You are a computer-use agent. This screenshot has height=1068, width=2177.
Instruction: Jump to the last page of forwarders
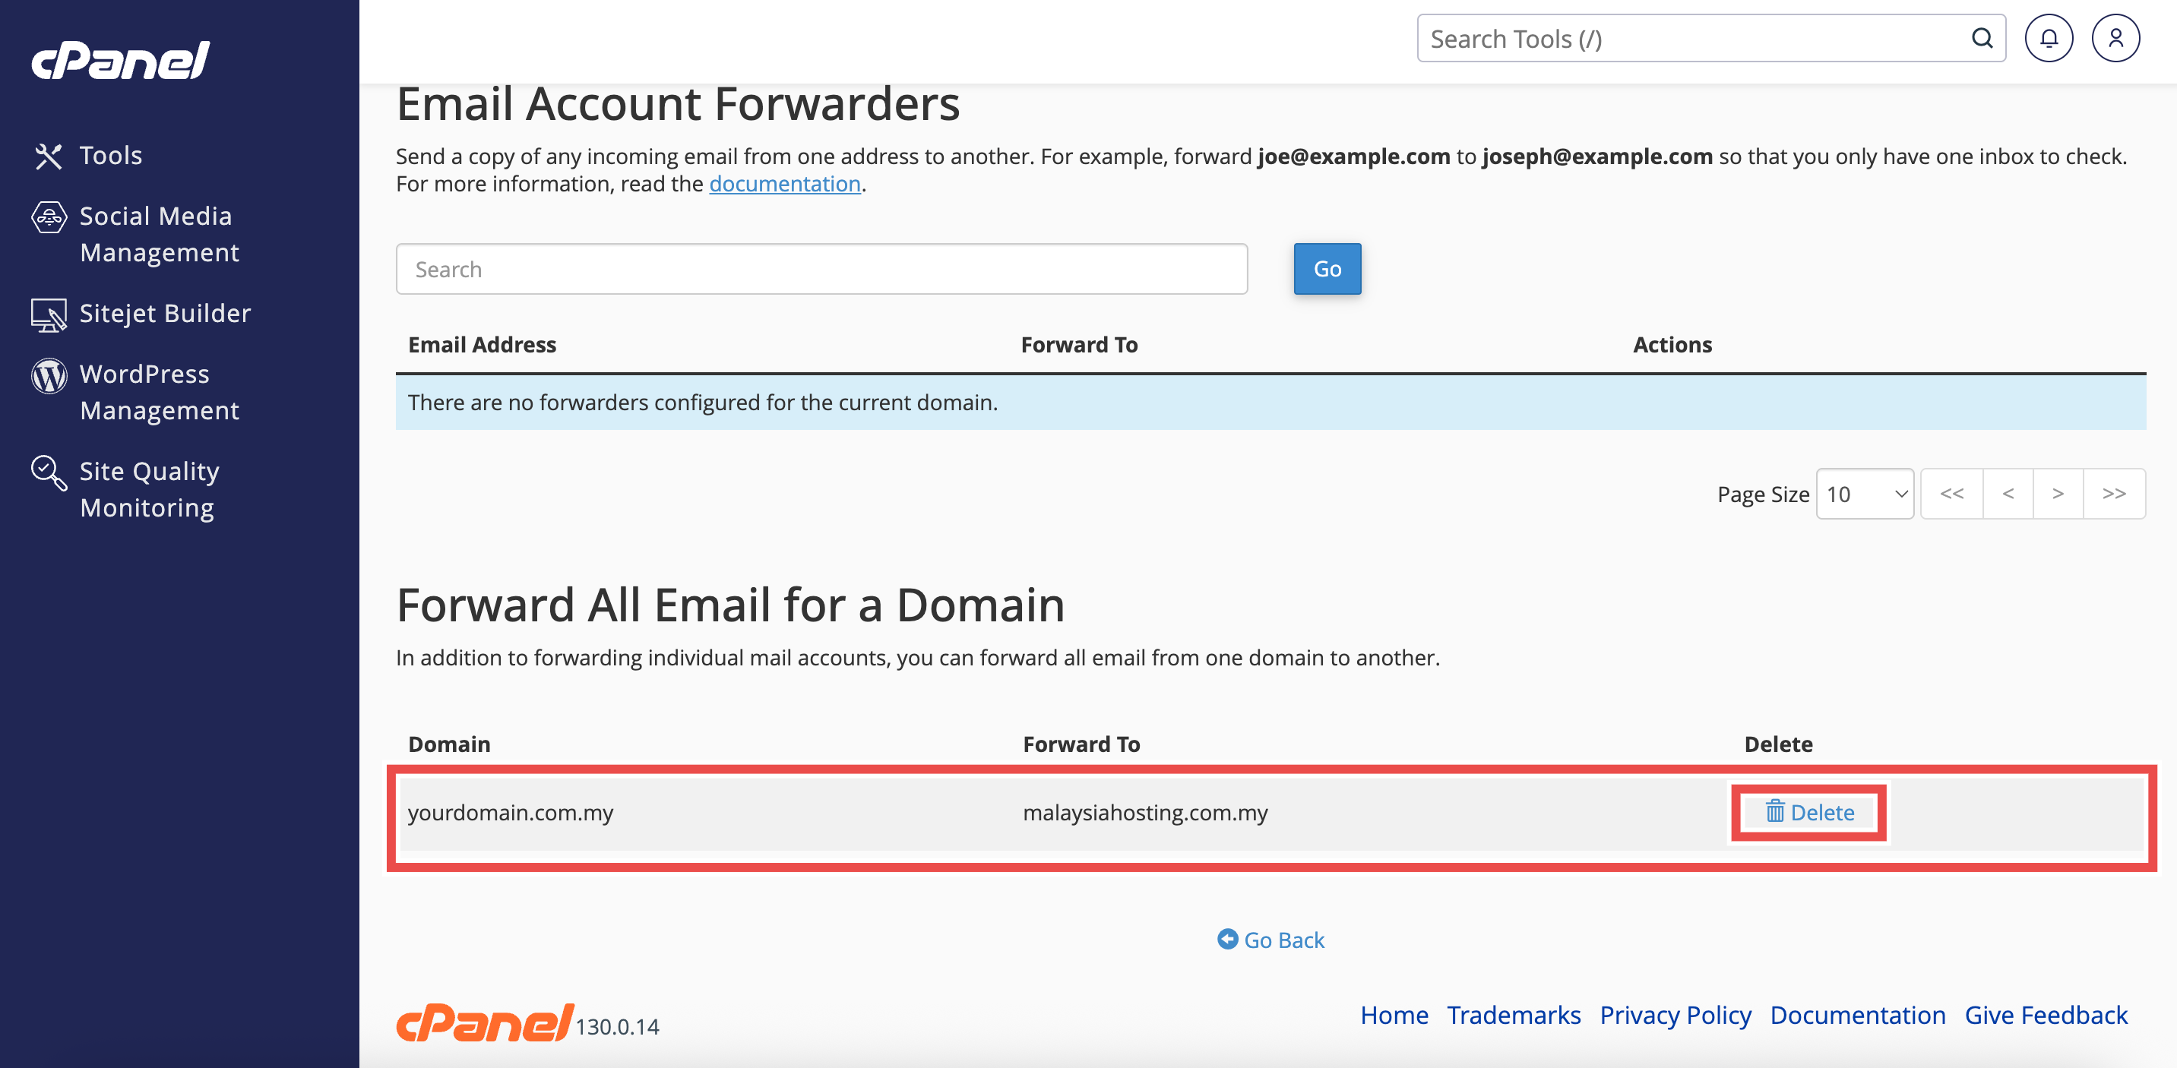2114,494
